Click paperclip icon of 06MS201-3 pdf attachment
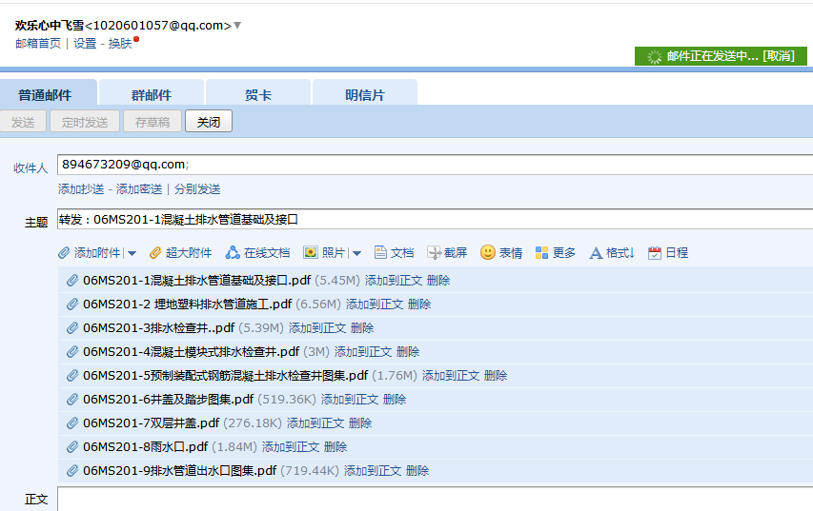This screenshot has width=813, height=511. [72, 328]
